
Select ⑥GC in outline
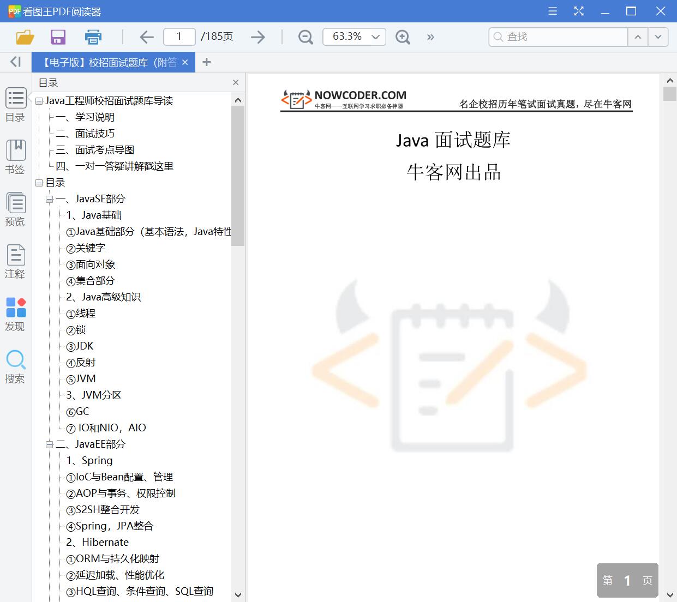pos(77,412)
